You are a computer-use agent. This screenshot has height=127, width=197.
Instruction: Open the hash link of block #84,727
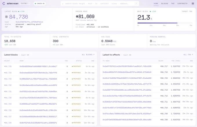point(38,117)
